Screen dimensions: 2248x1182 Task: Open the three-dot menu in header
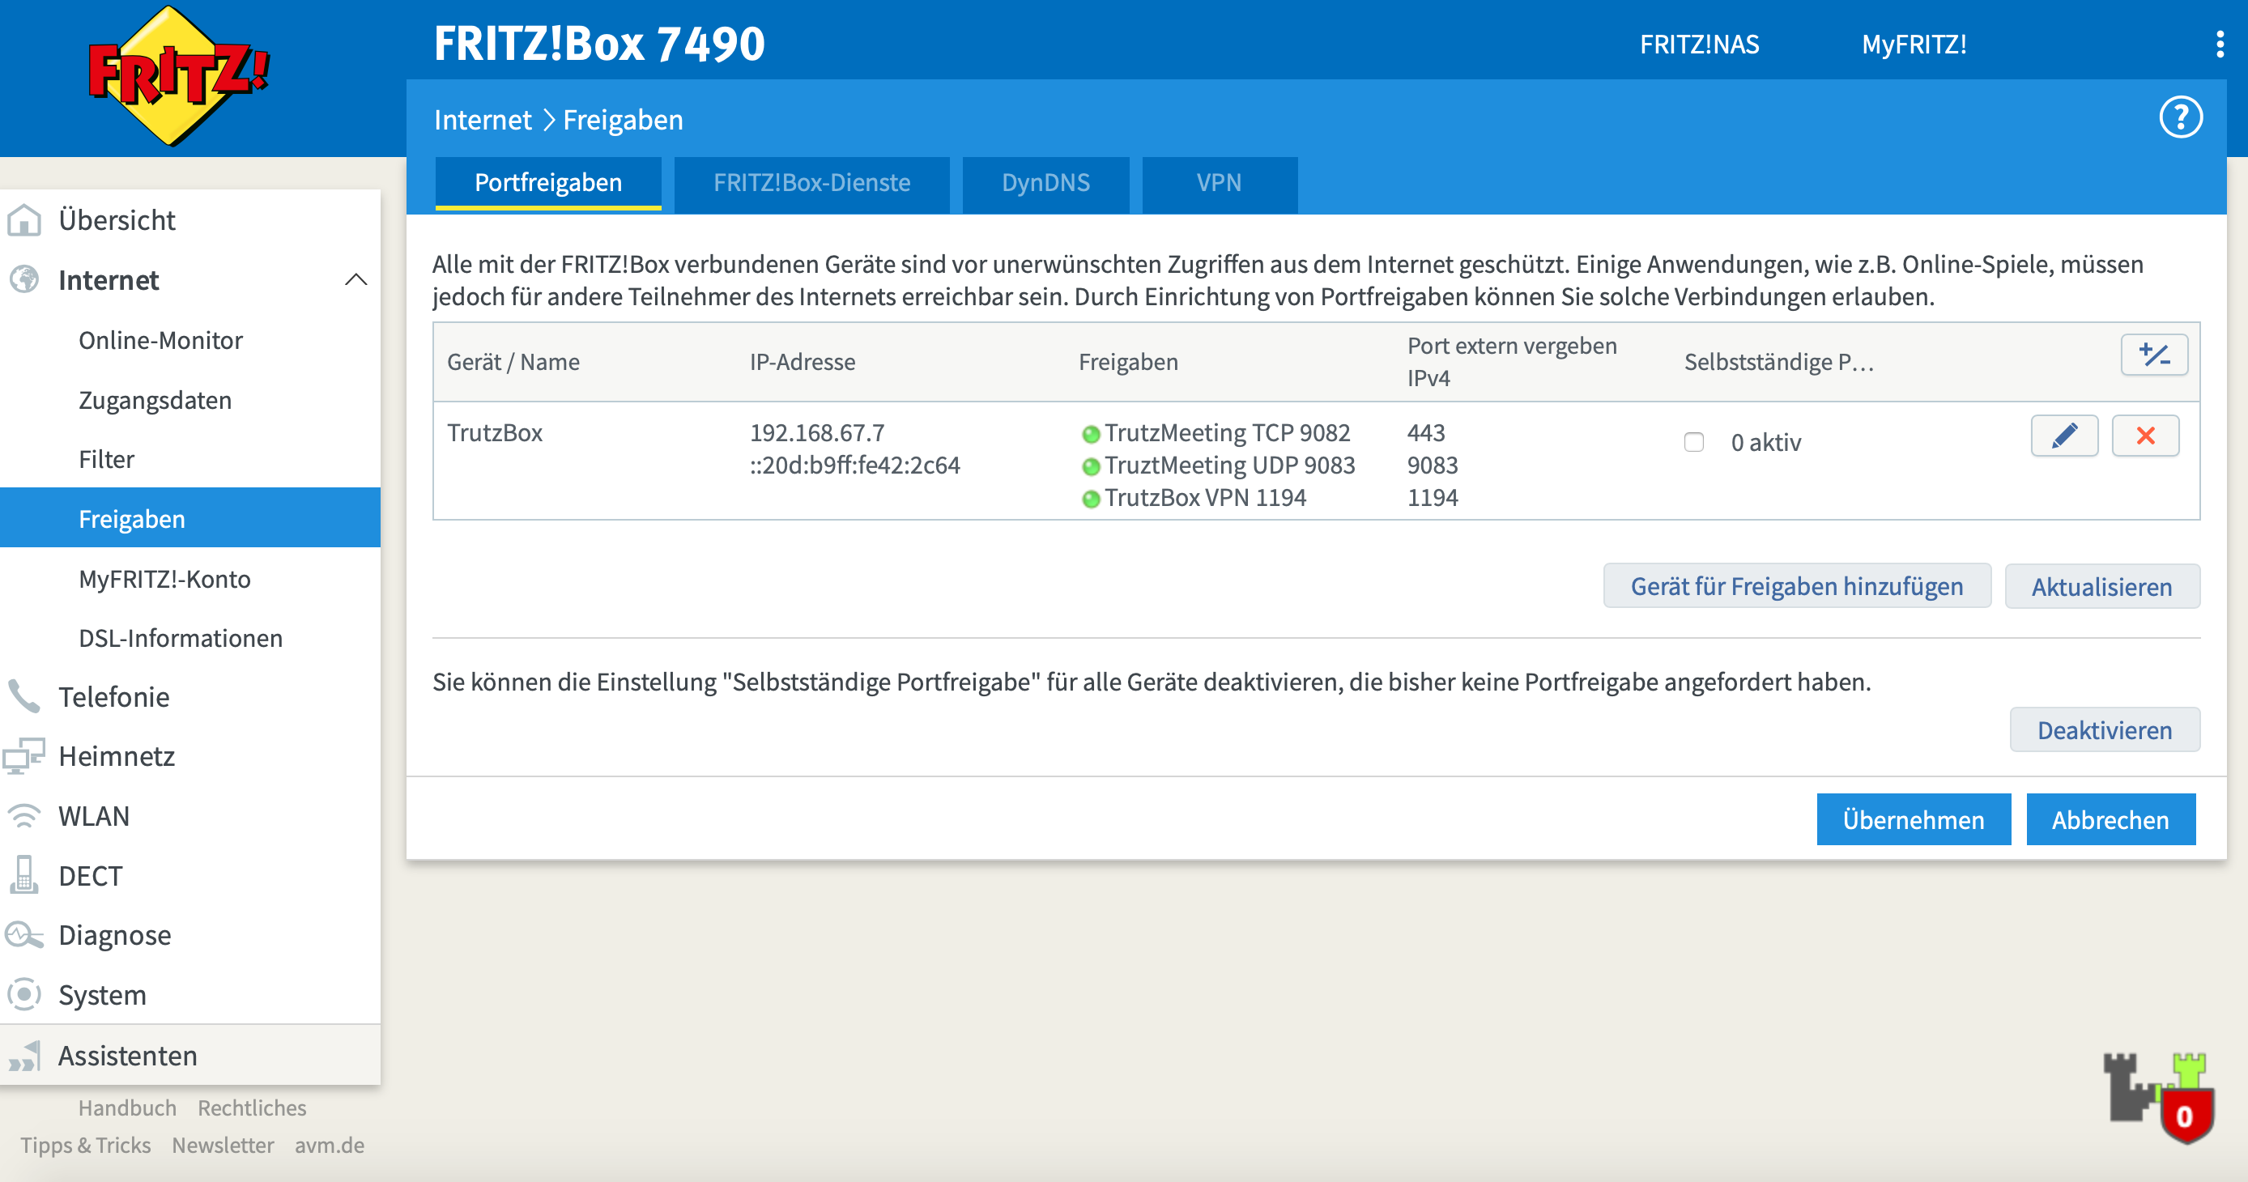(2219, 44)
